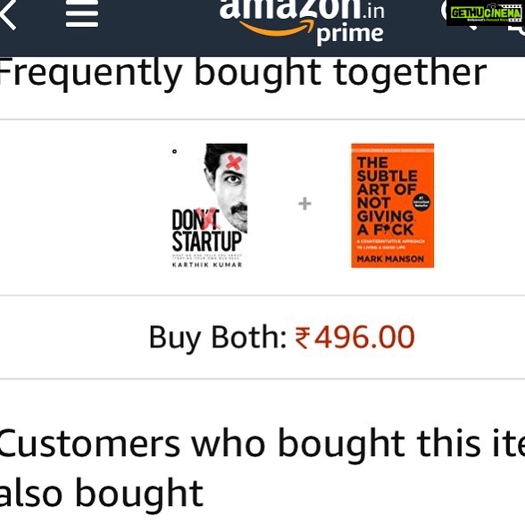Tap the back arrow in header

7,14
